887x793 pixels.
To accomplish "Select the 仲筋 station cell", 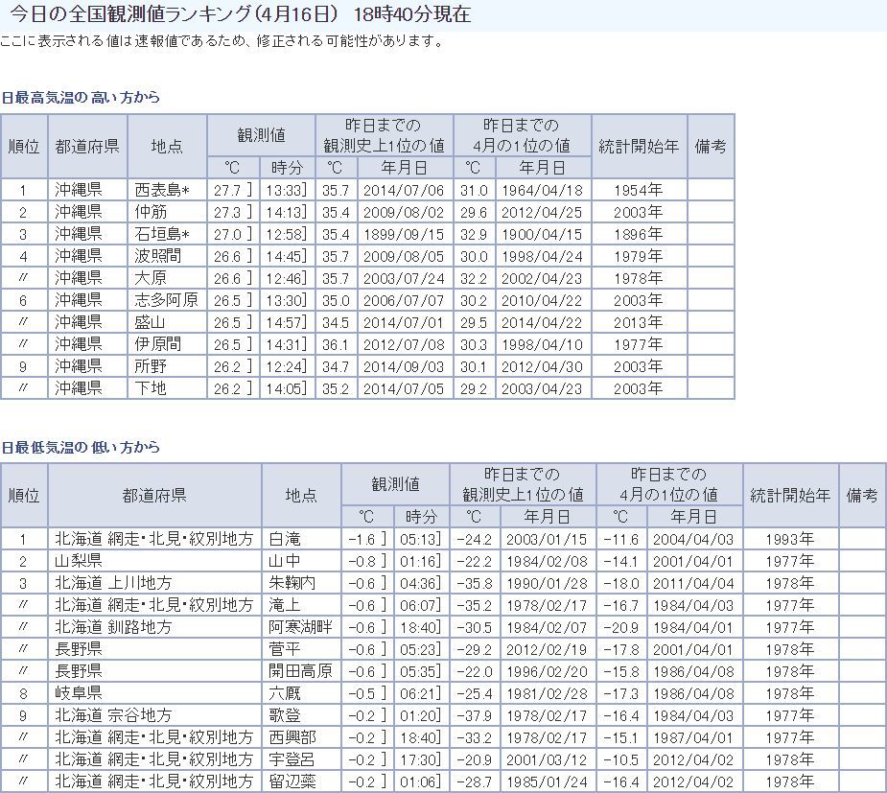I will point(151,212).
